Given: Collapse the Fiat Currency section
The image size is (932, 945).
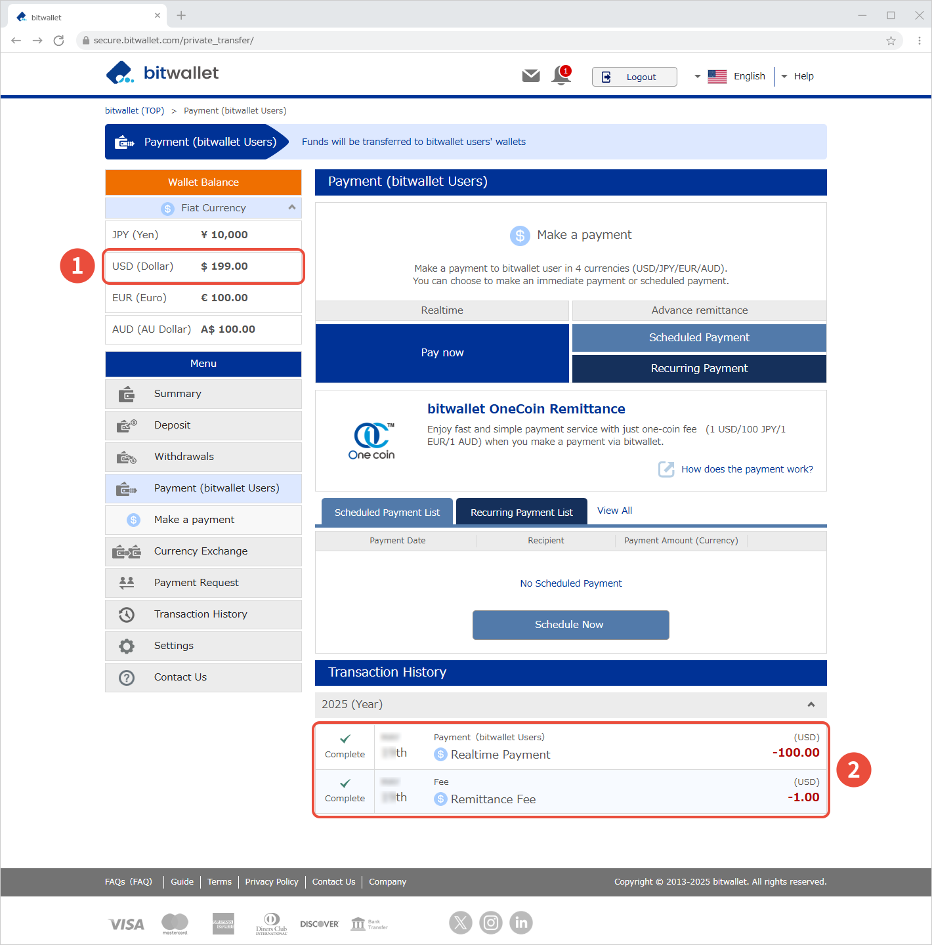Looking at the screenshot, I should tap(292, 207).
